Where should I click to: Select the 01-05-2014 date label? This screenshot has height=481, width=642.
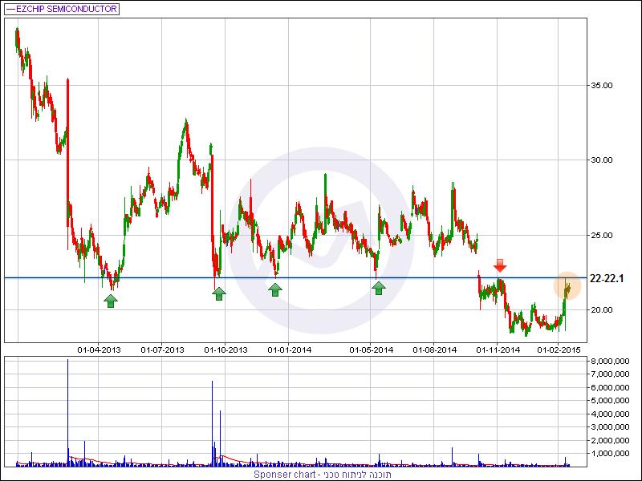(x=372, y=350)
